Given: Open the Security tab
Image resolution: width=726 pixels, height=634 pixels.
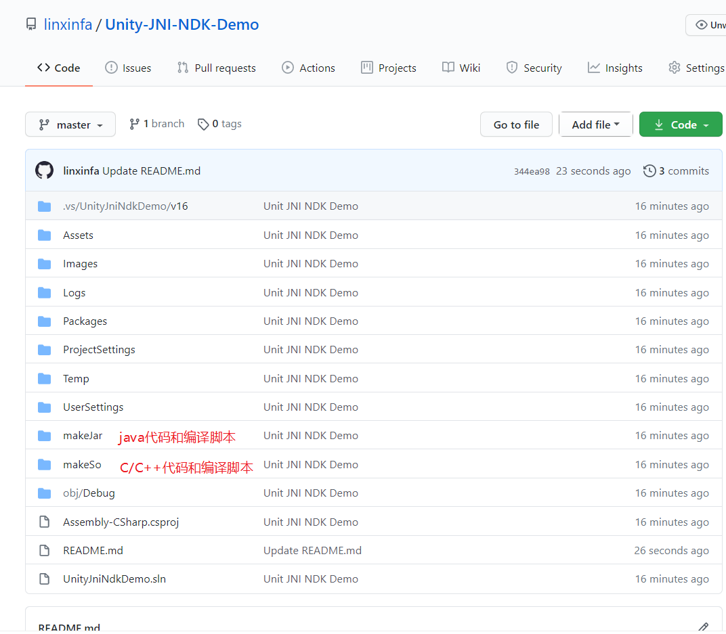Looking at the screenshot, I should click(x=534, y=68).
